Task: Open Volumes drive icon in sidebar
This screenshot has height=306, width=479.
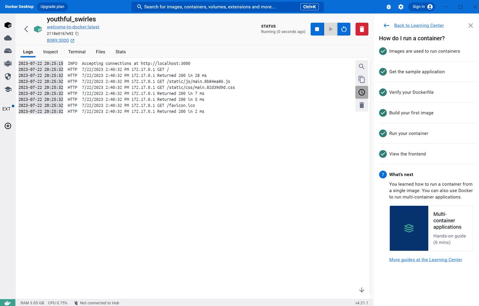Action: tap(8, 51)
